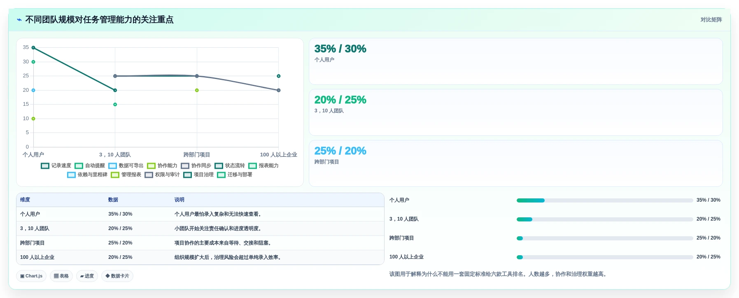Viewport: 739px width, 298px height.
Task: Click the 跨部门项目 x-axis label
Action: 197,155
